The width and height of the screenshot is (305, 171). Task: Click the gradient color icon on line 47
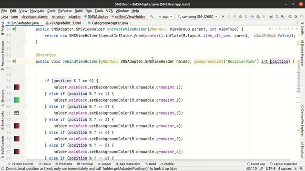17,87
